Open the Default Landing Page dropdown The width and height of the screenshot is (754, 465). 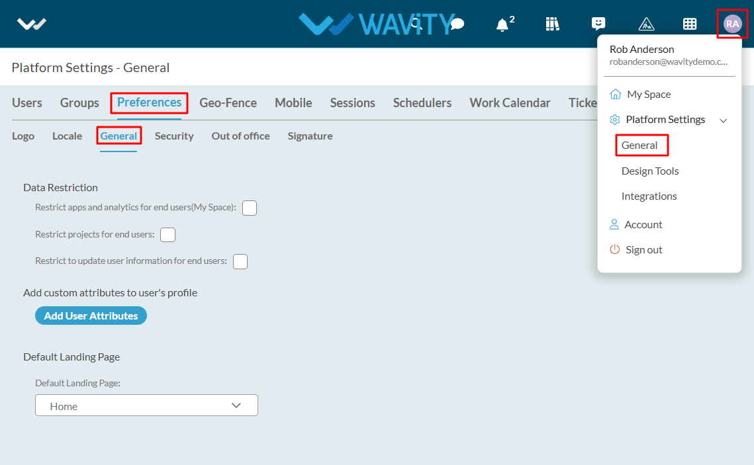(x=147, y=405)
